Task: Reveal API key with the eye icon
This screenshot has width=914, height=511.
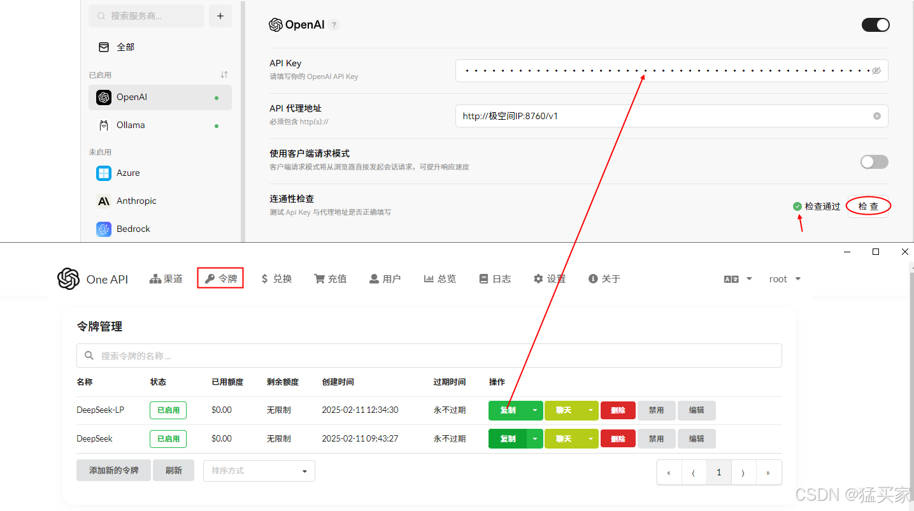Action: (876, 71)
